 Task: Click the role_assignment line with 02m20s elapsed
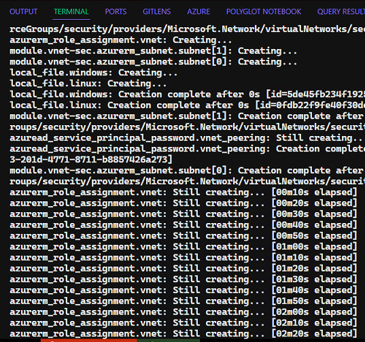184,334
